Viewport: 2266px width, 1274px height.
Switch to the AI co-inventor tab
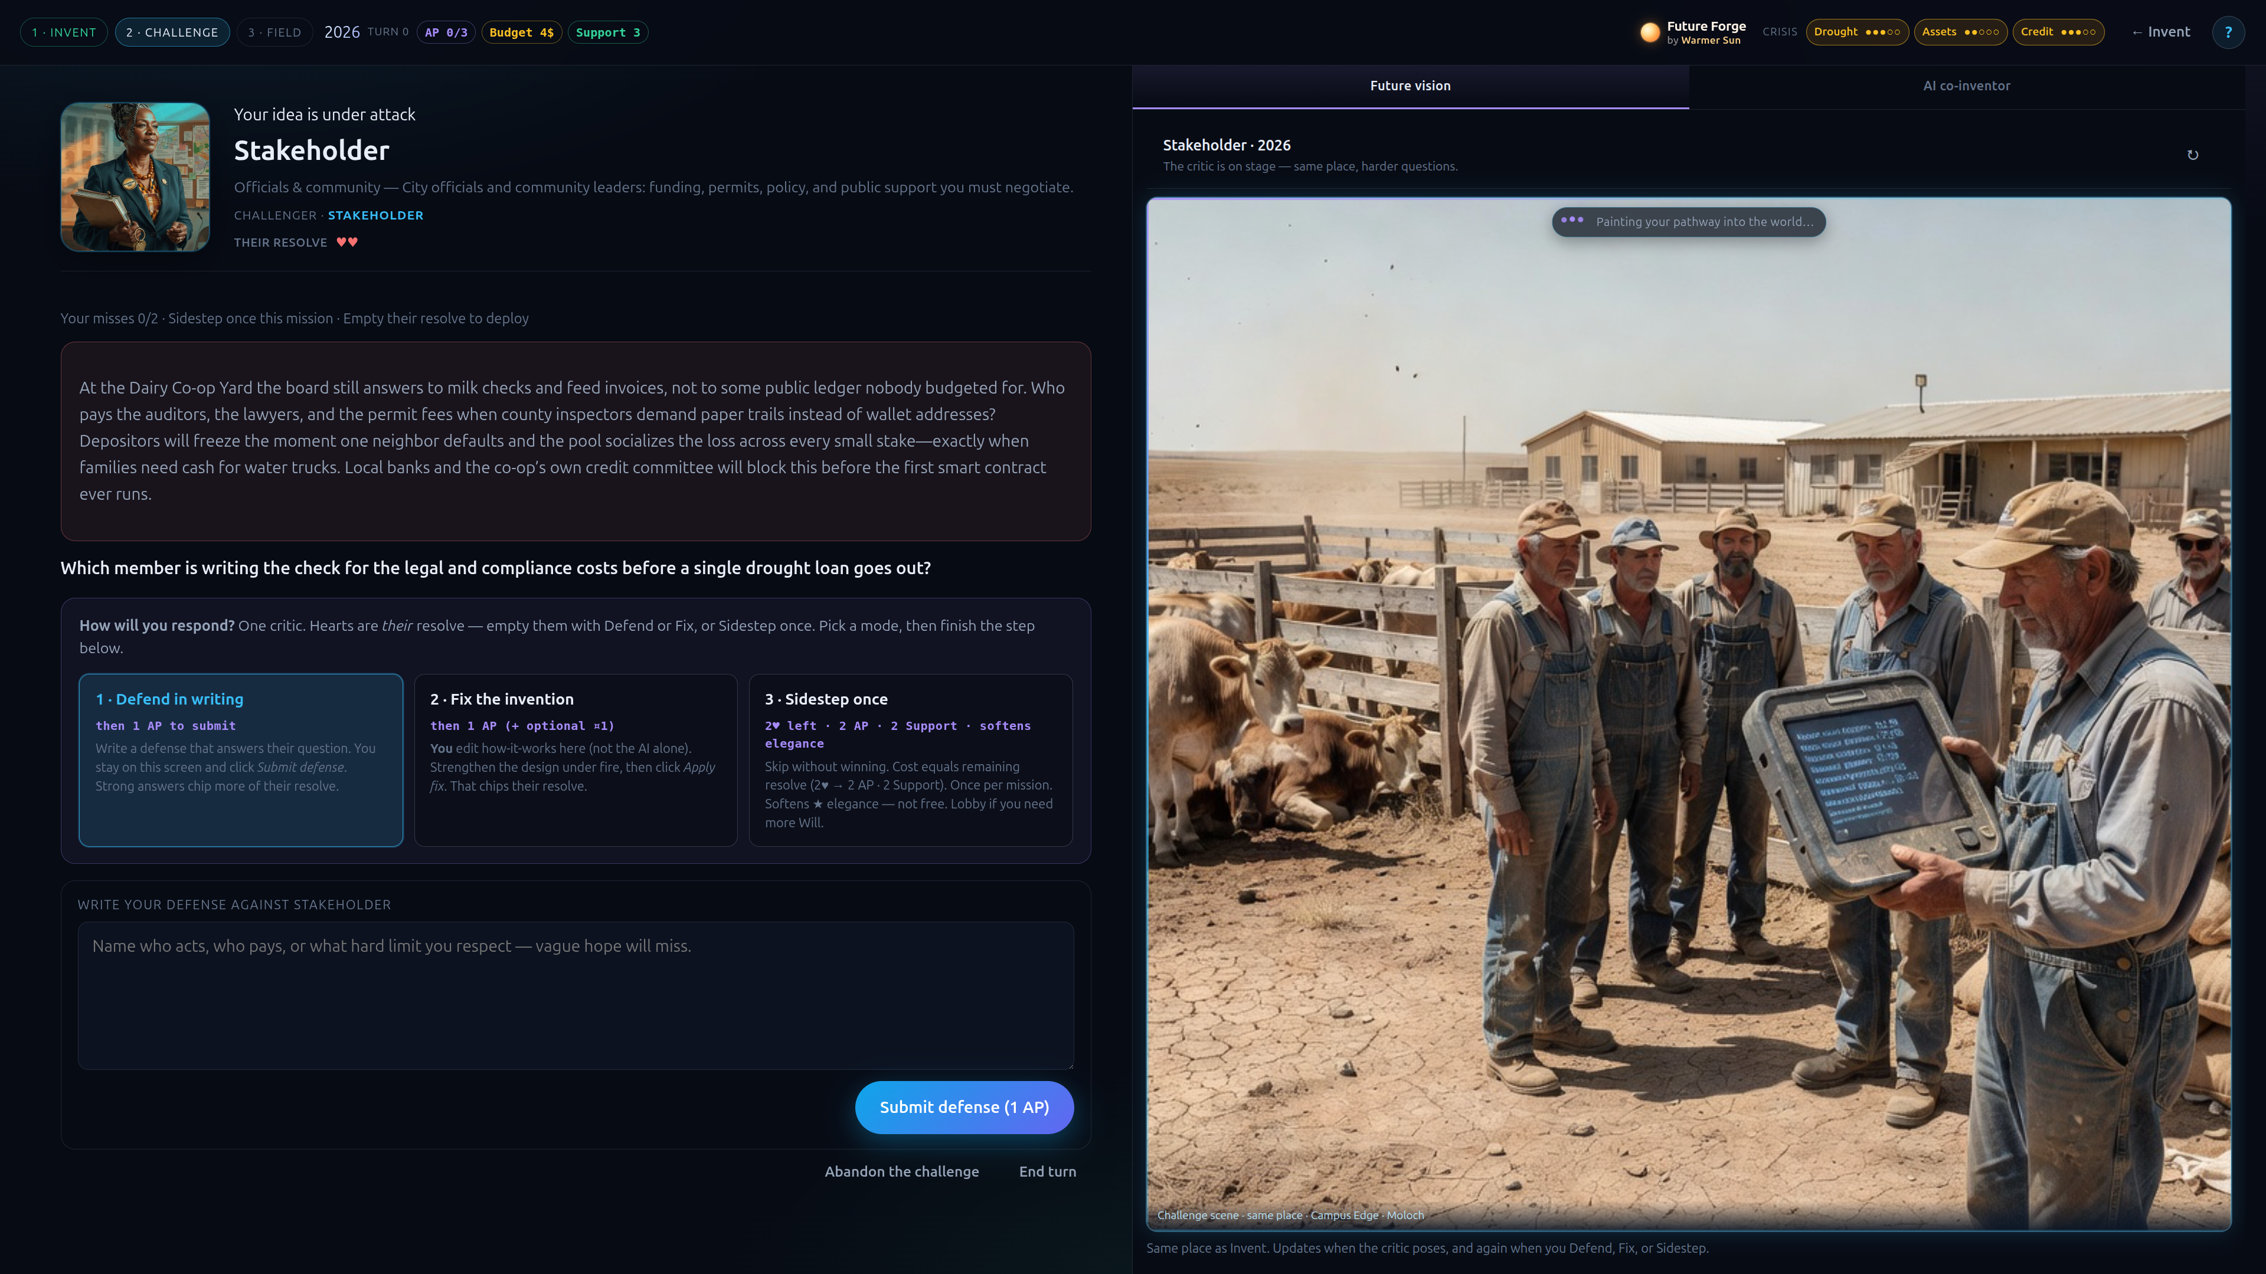coord(1966,86)
